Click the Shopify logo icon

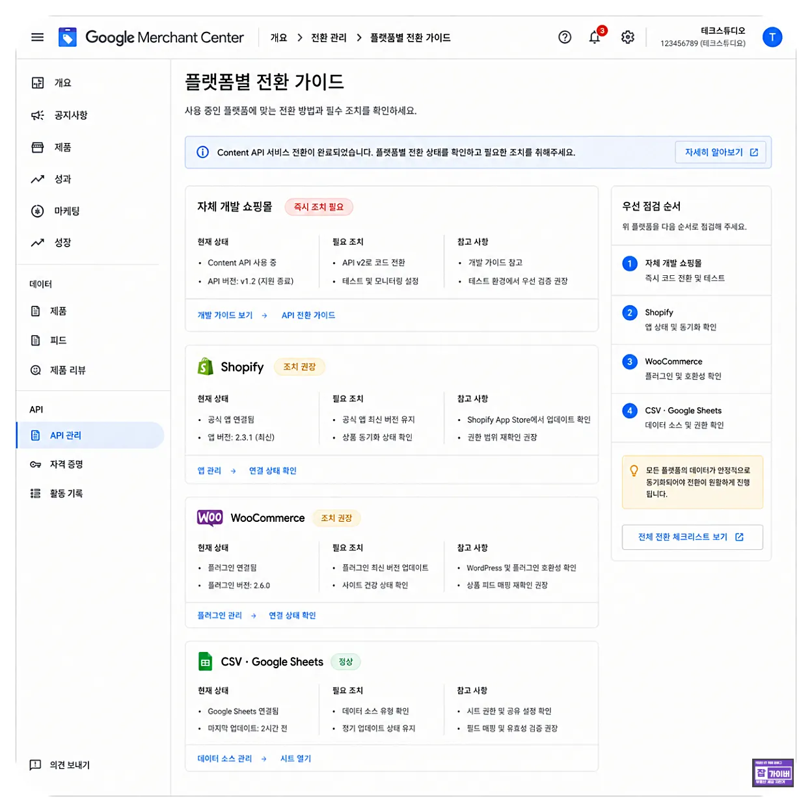coord(206,367)
